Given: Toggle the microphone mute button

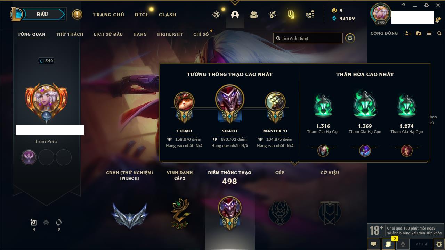Looking at the screenshot, I should 403,244.
